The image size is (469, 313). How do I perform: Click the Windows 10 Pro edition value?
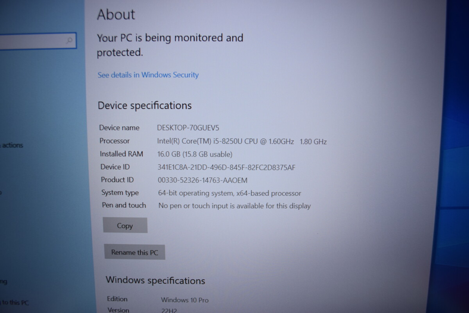coord(184,300)
